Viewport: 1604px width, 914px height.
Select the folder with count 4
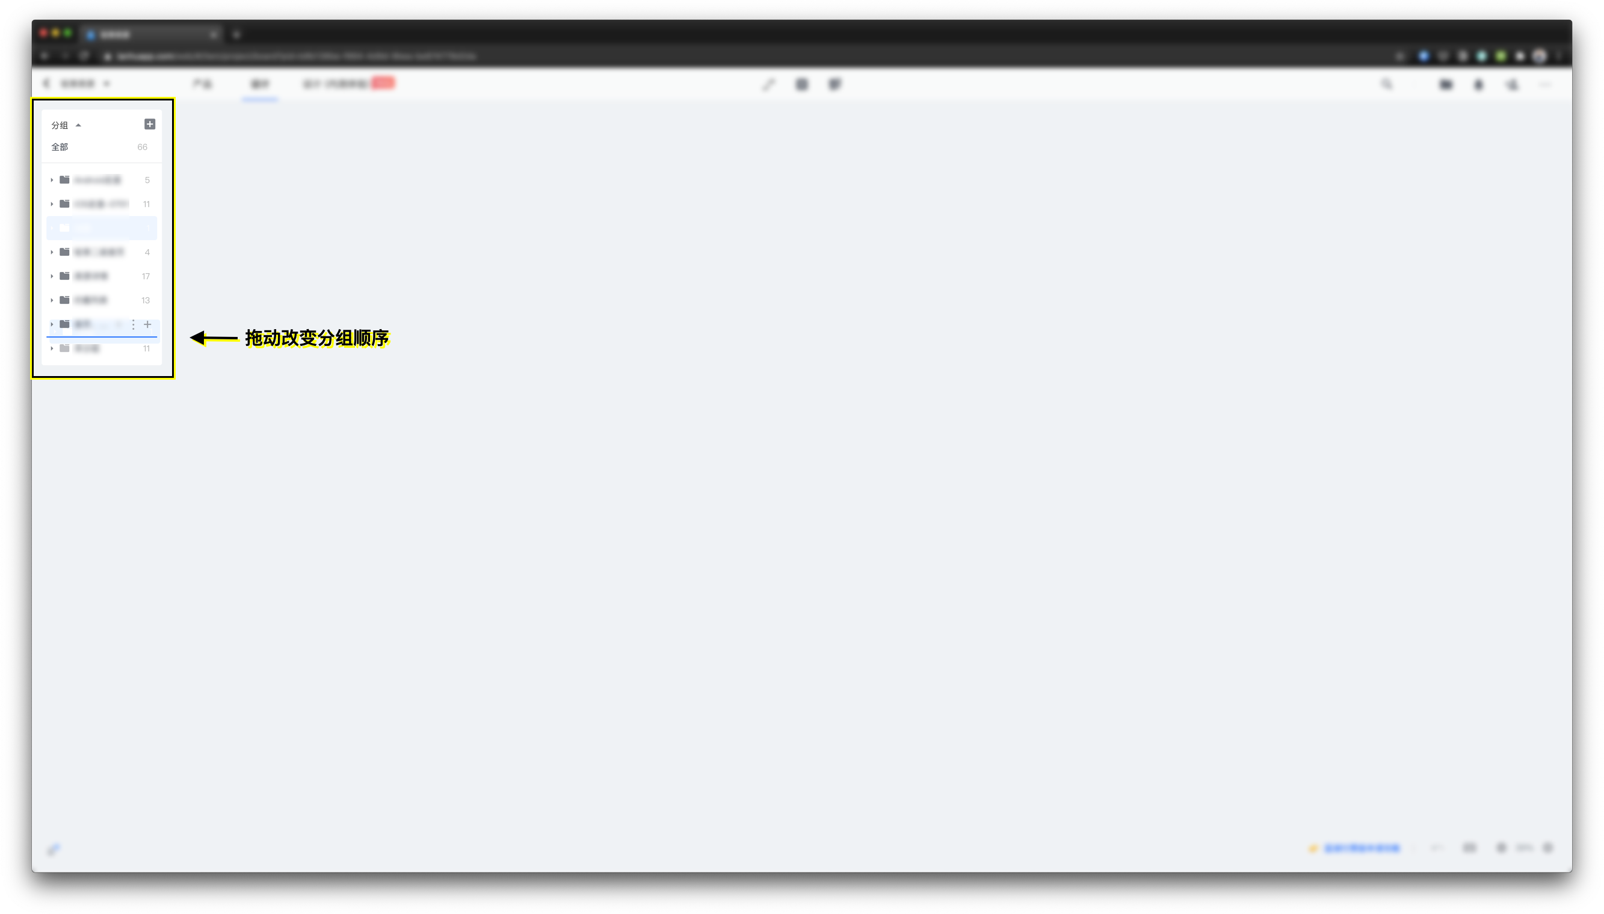pyautogui.click(x=101, y=252)
